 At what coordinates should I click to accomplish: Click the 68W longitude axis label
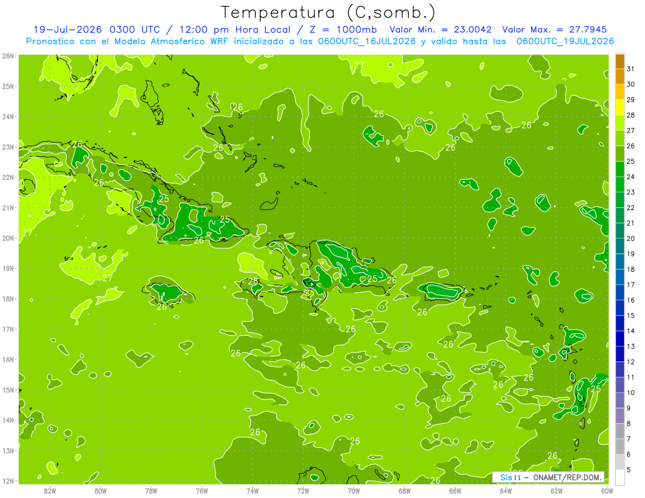[x=405, y=490]
